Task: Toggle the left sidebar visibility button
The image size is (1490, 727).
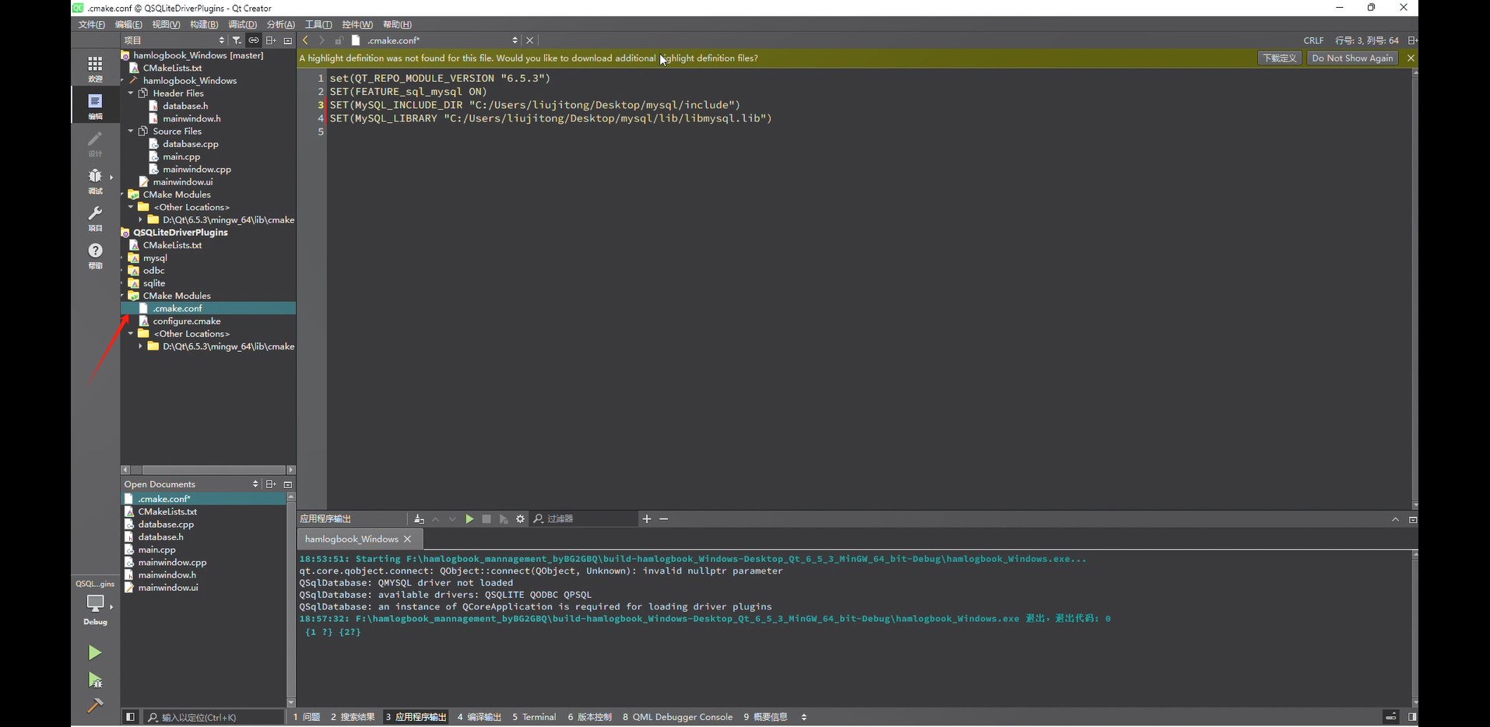Action: pos(130,717)
